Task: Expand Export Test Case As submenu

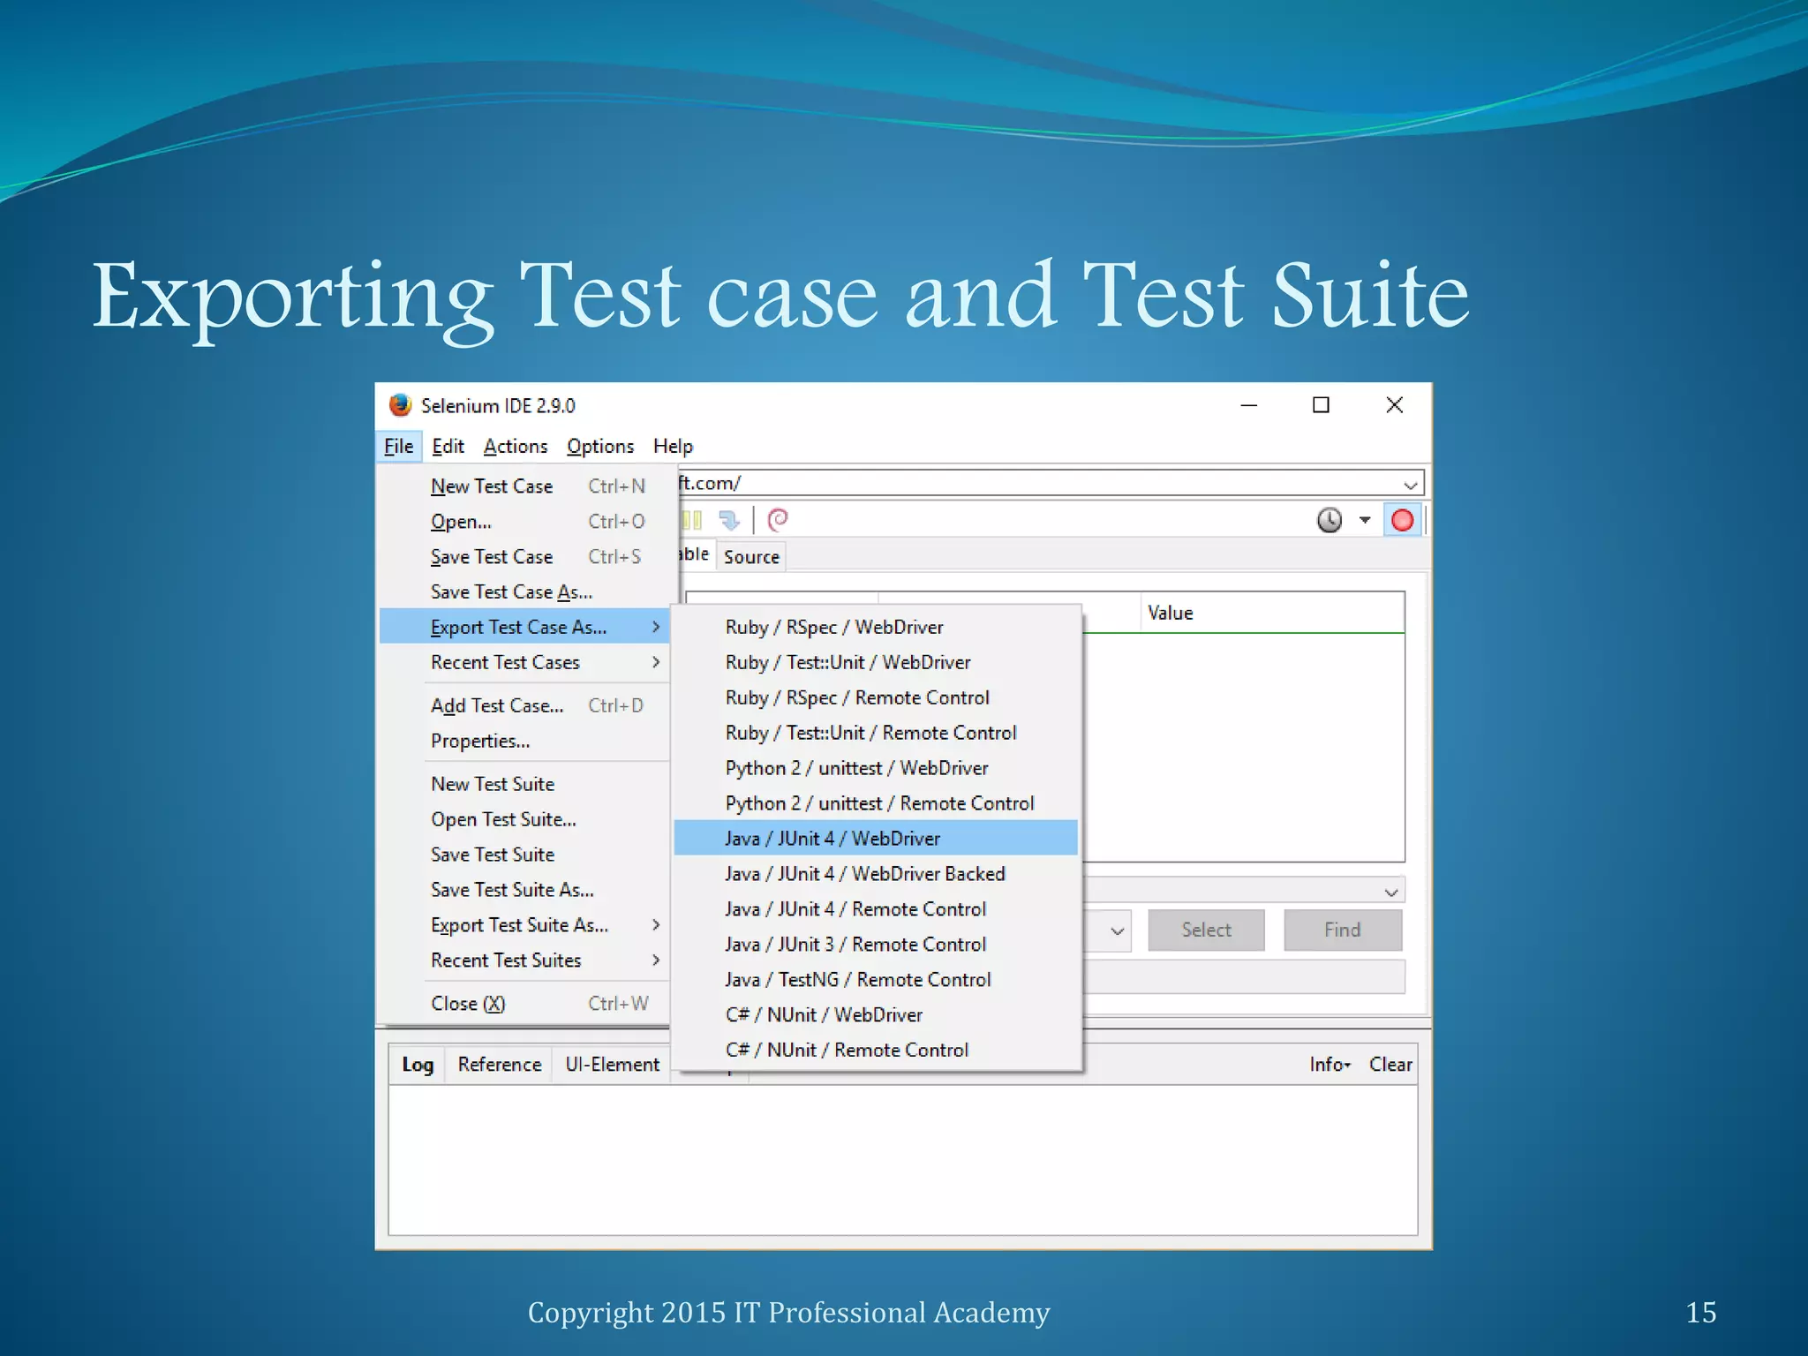Action: click(526, 627)
